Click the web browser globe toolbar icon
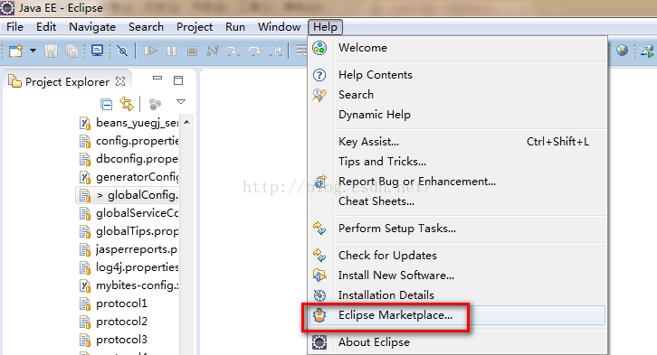 click(623, 51)
